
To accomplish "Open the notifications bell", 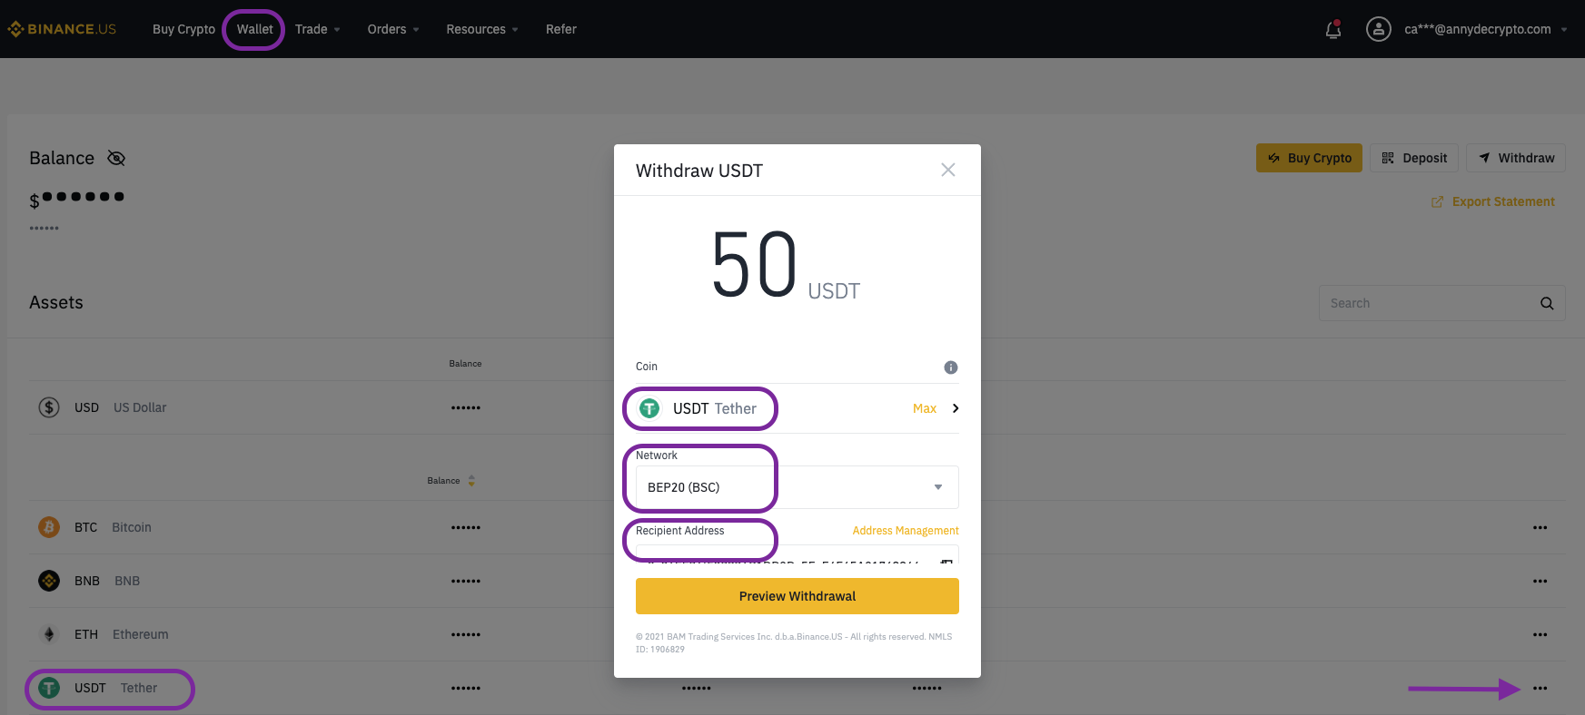I will tap(1333, 29).
